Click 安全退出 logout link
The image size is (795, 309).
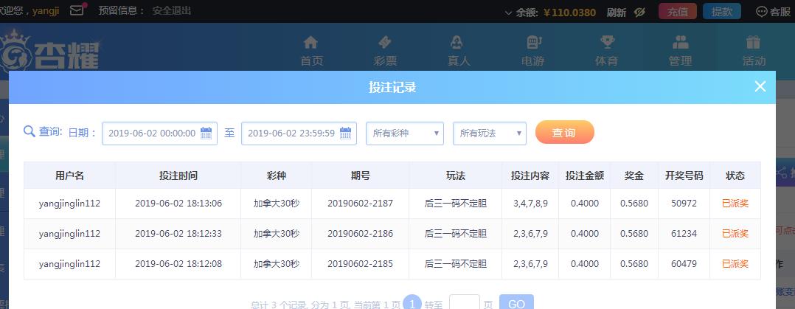click(x=172, y=10)
